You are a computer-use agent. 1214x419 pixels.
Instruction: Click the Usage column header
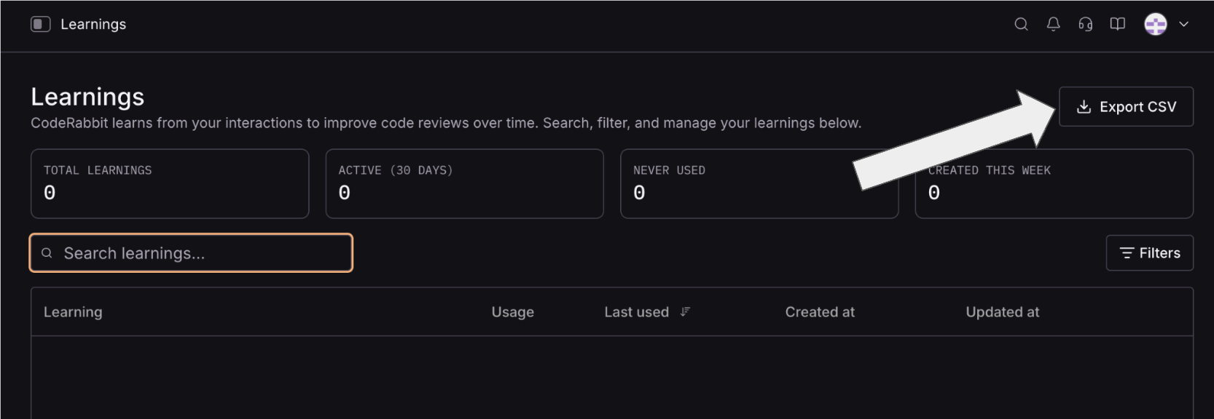(x=512, y=312)
